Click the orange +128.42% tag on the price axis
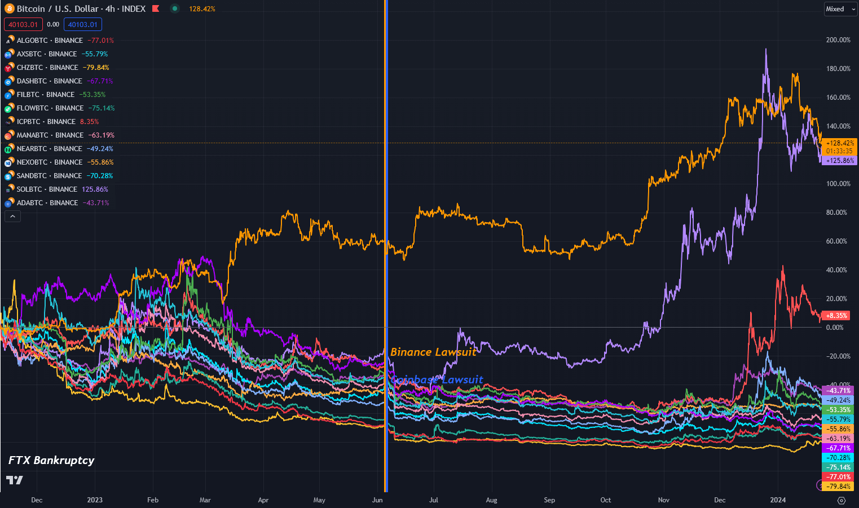859x508 pixels. click(840, 143)
